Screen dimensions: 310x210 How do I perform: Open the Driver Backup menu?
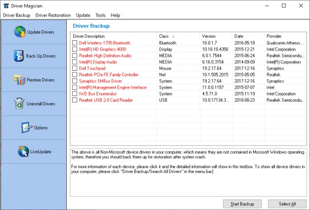tap(17, 15)
